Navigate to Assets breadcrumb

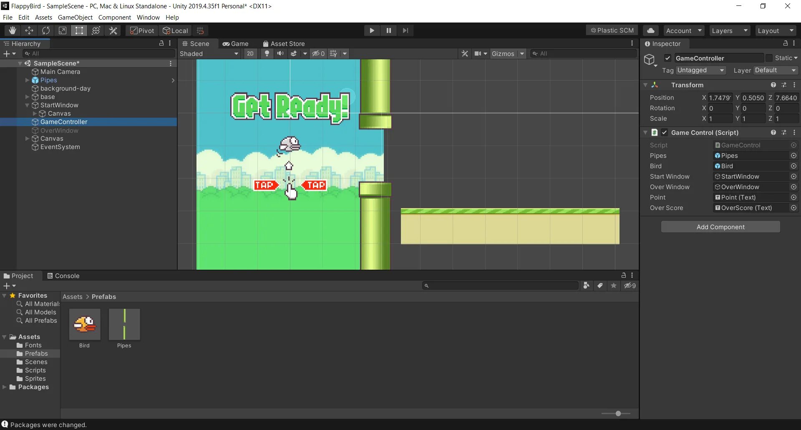(x=73, y=296)
